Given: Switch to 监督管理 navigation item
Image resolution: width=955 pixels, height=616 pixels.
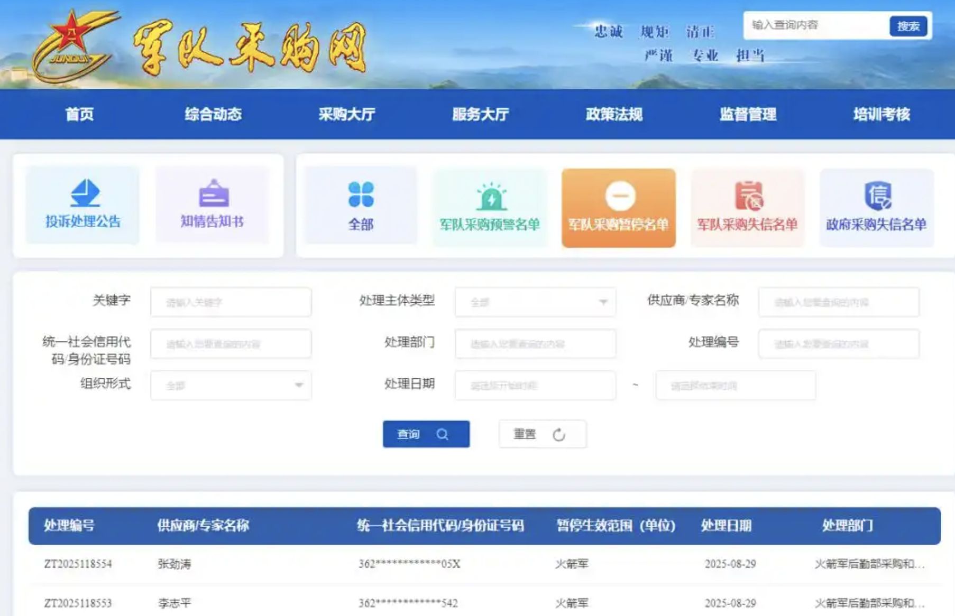Looking at the screenshot, I should pyautogui.click(x=748, y=114).
